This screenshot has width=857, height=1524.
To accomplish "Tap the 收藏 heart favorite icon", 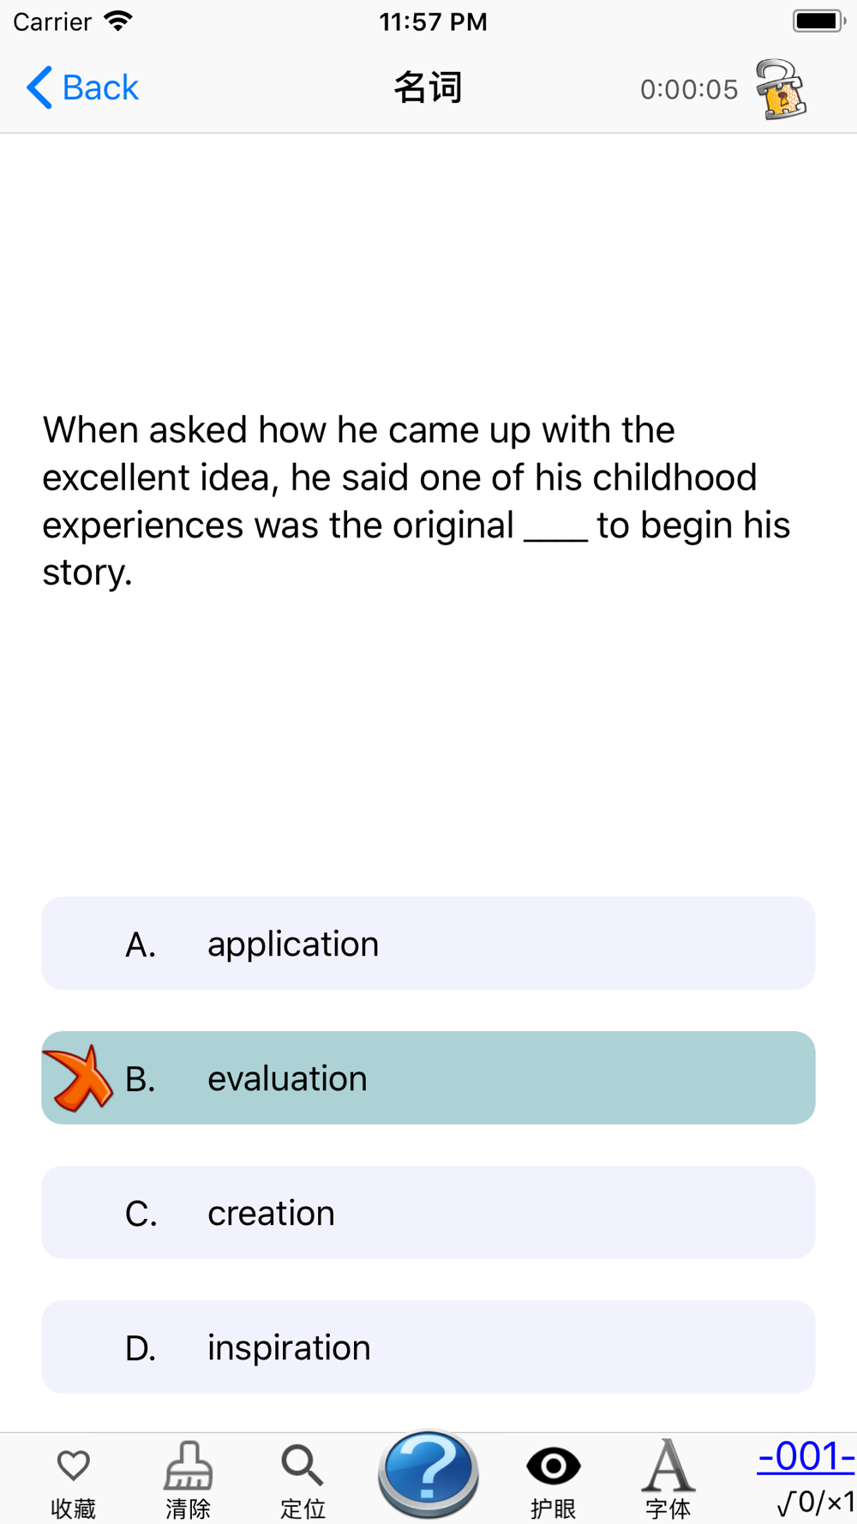I will [74, 1466].
